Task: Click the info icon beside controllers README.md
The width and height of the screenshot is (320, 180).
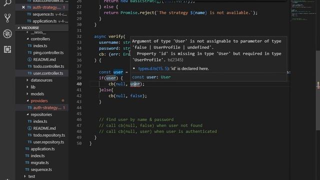Action: 29,59
